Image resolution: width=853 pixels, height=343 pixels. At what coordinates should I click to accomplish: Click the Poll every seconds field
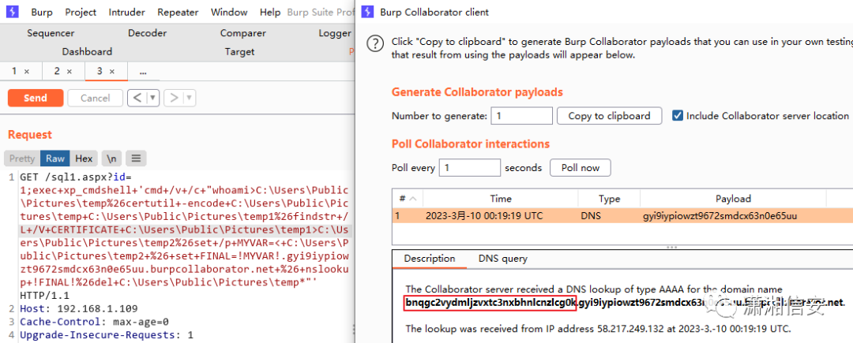(469, 168)
